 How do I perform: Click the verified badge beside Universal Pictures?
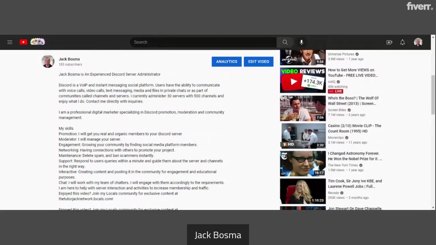357,54
